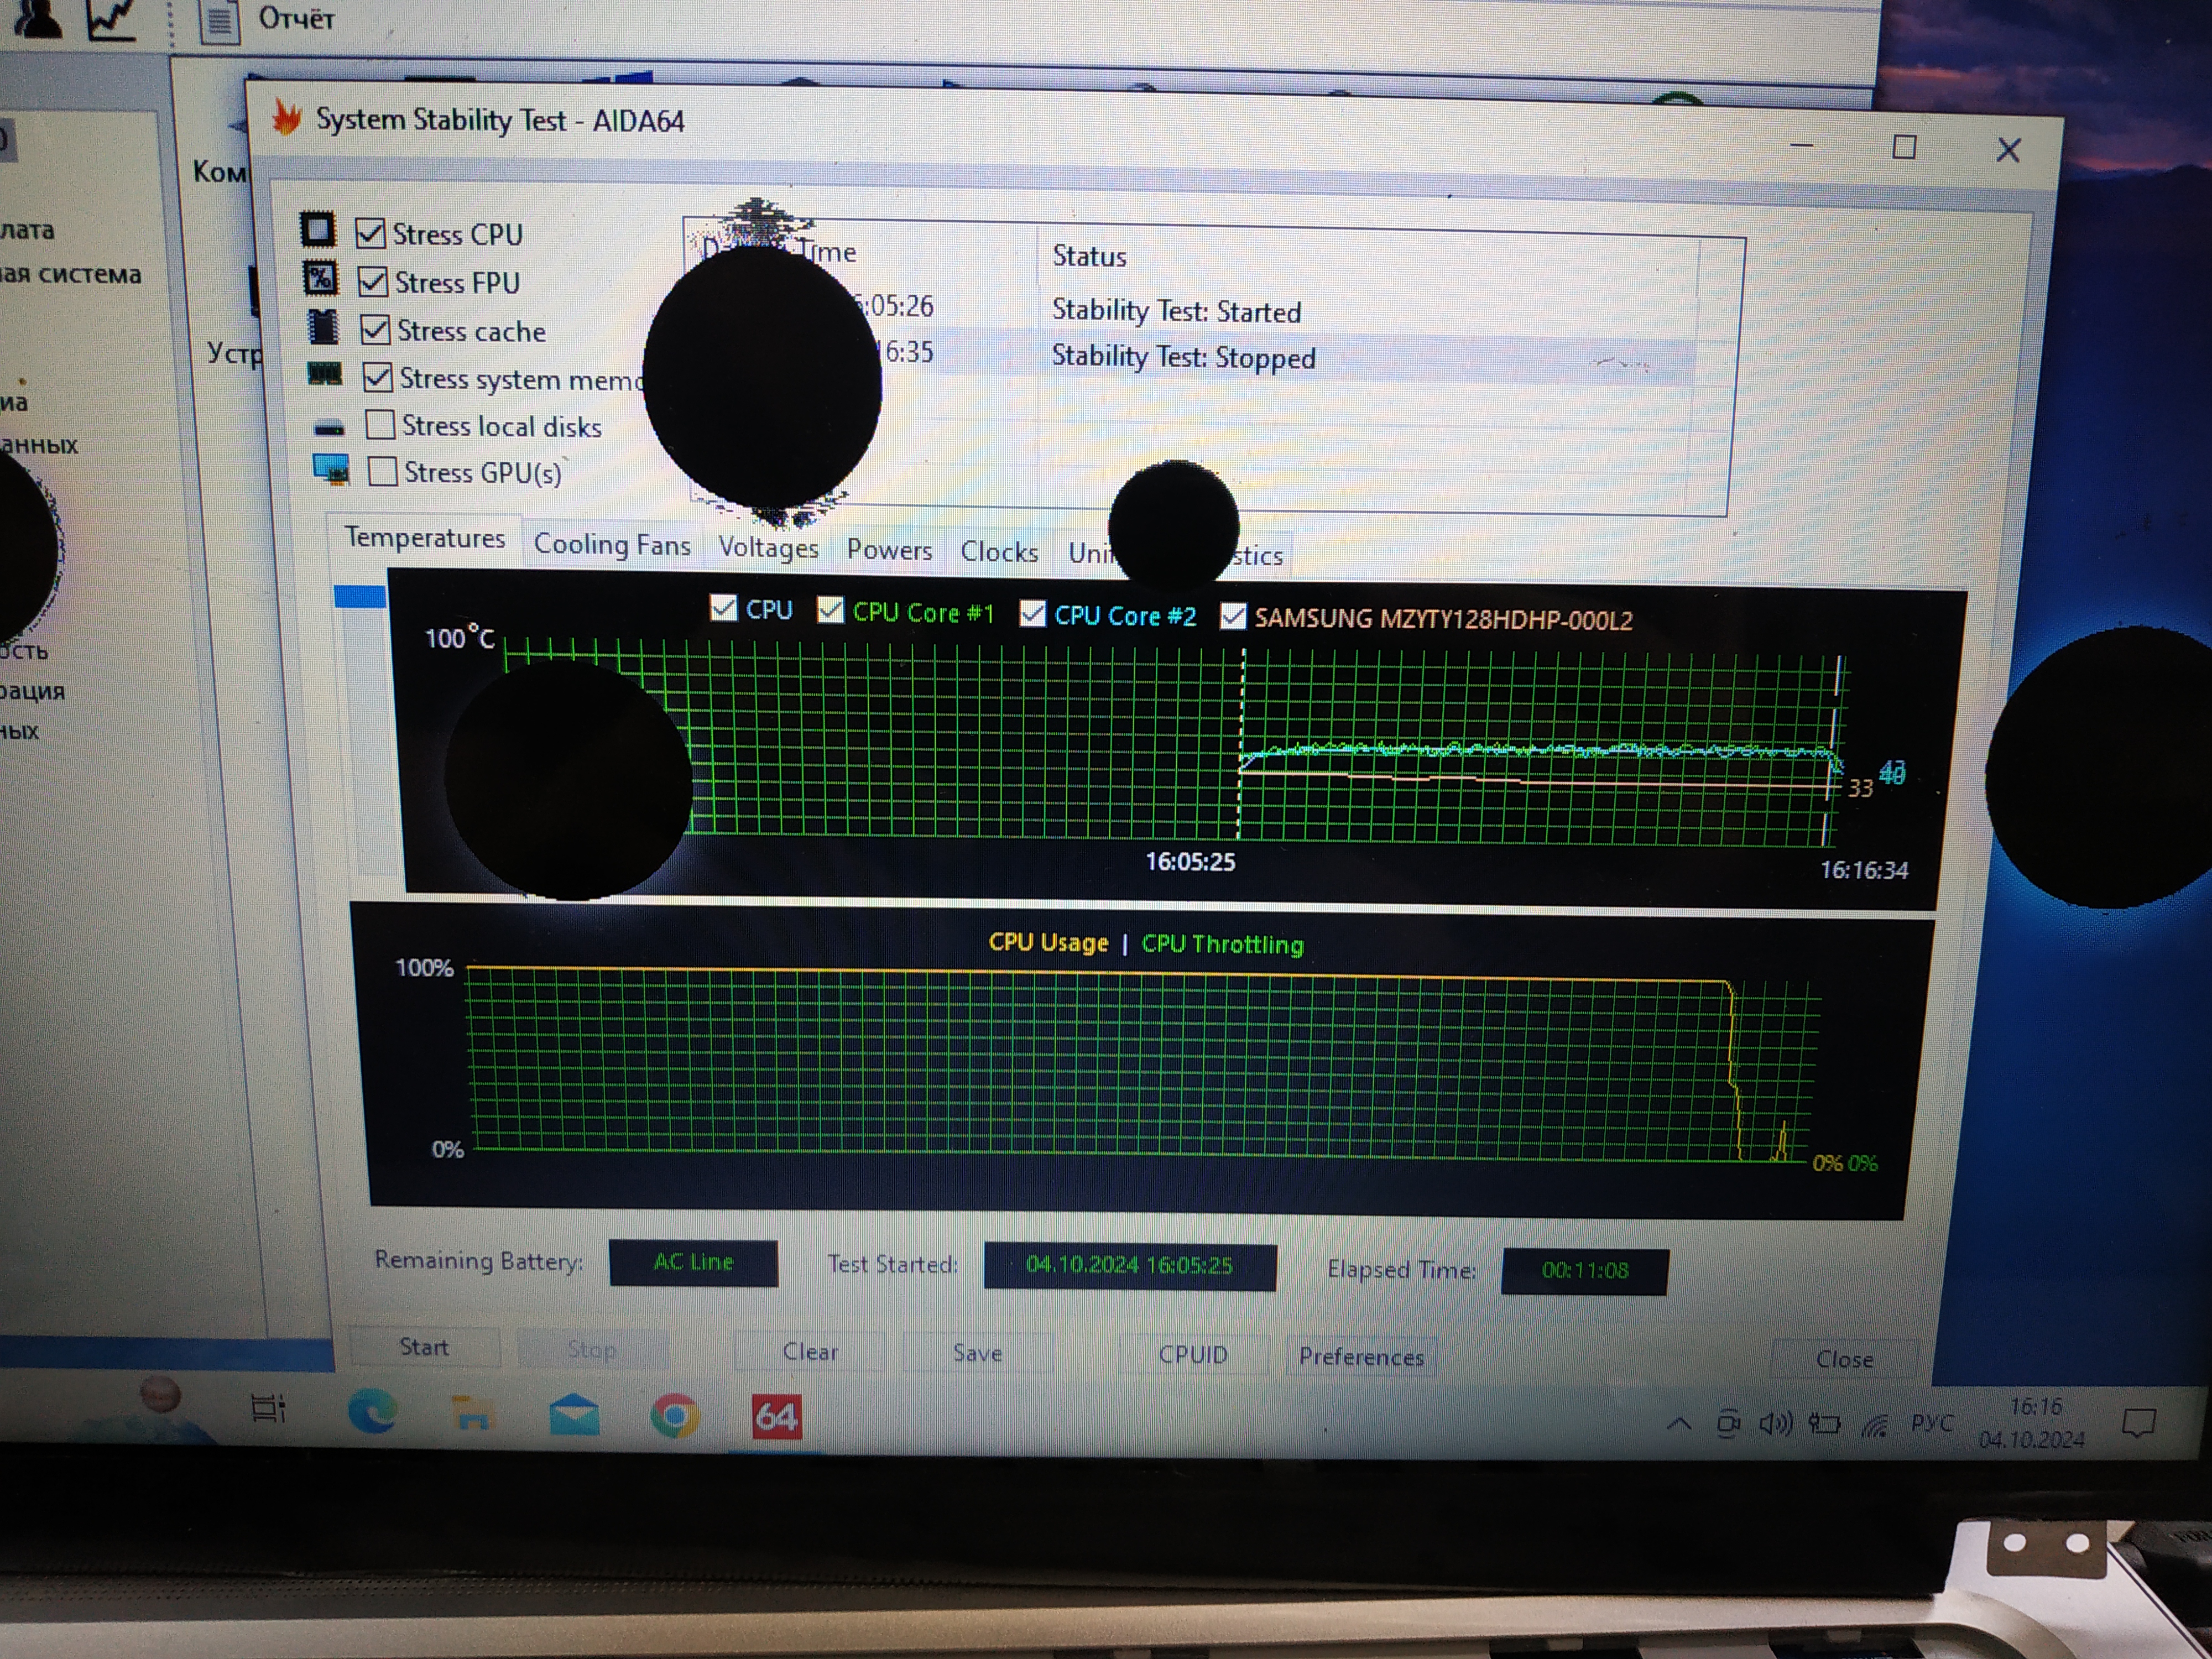Launch Google Chrome from taskbar
Screen dimensions: 2212x1659
point(675,1416)
